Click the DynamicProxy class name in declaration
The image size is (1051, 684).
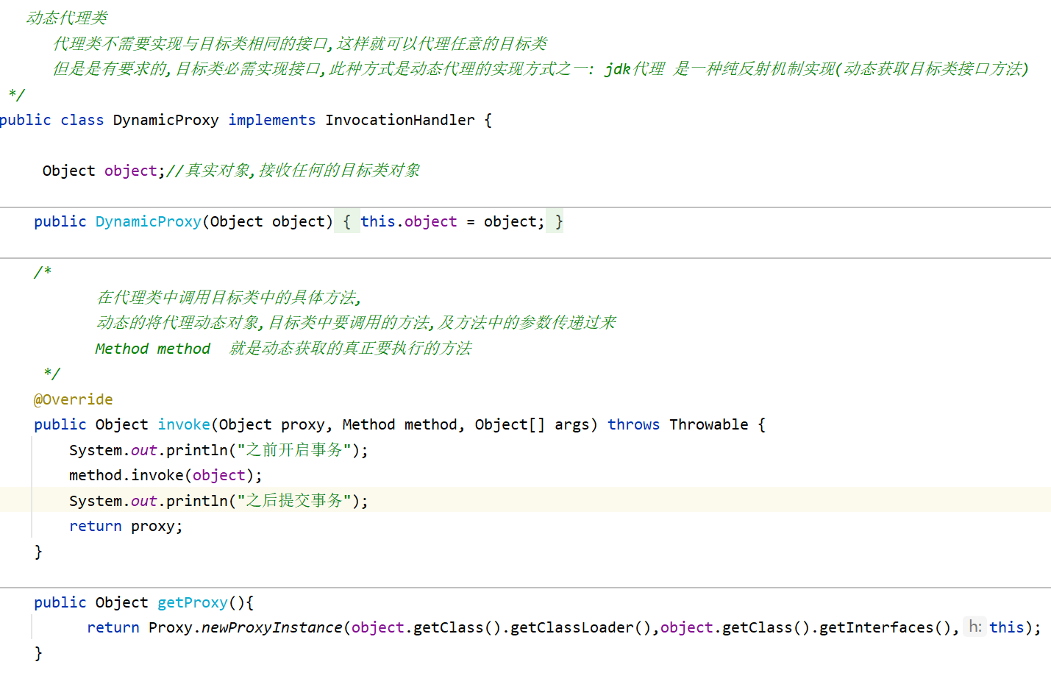tap(165, 120)
